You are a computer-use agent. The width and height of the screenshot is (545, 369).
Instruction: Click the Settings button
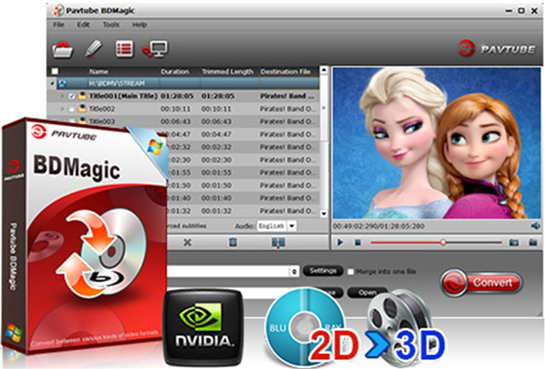point(322,270)
